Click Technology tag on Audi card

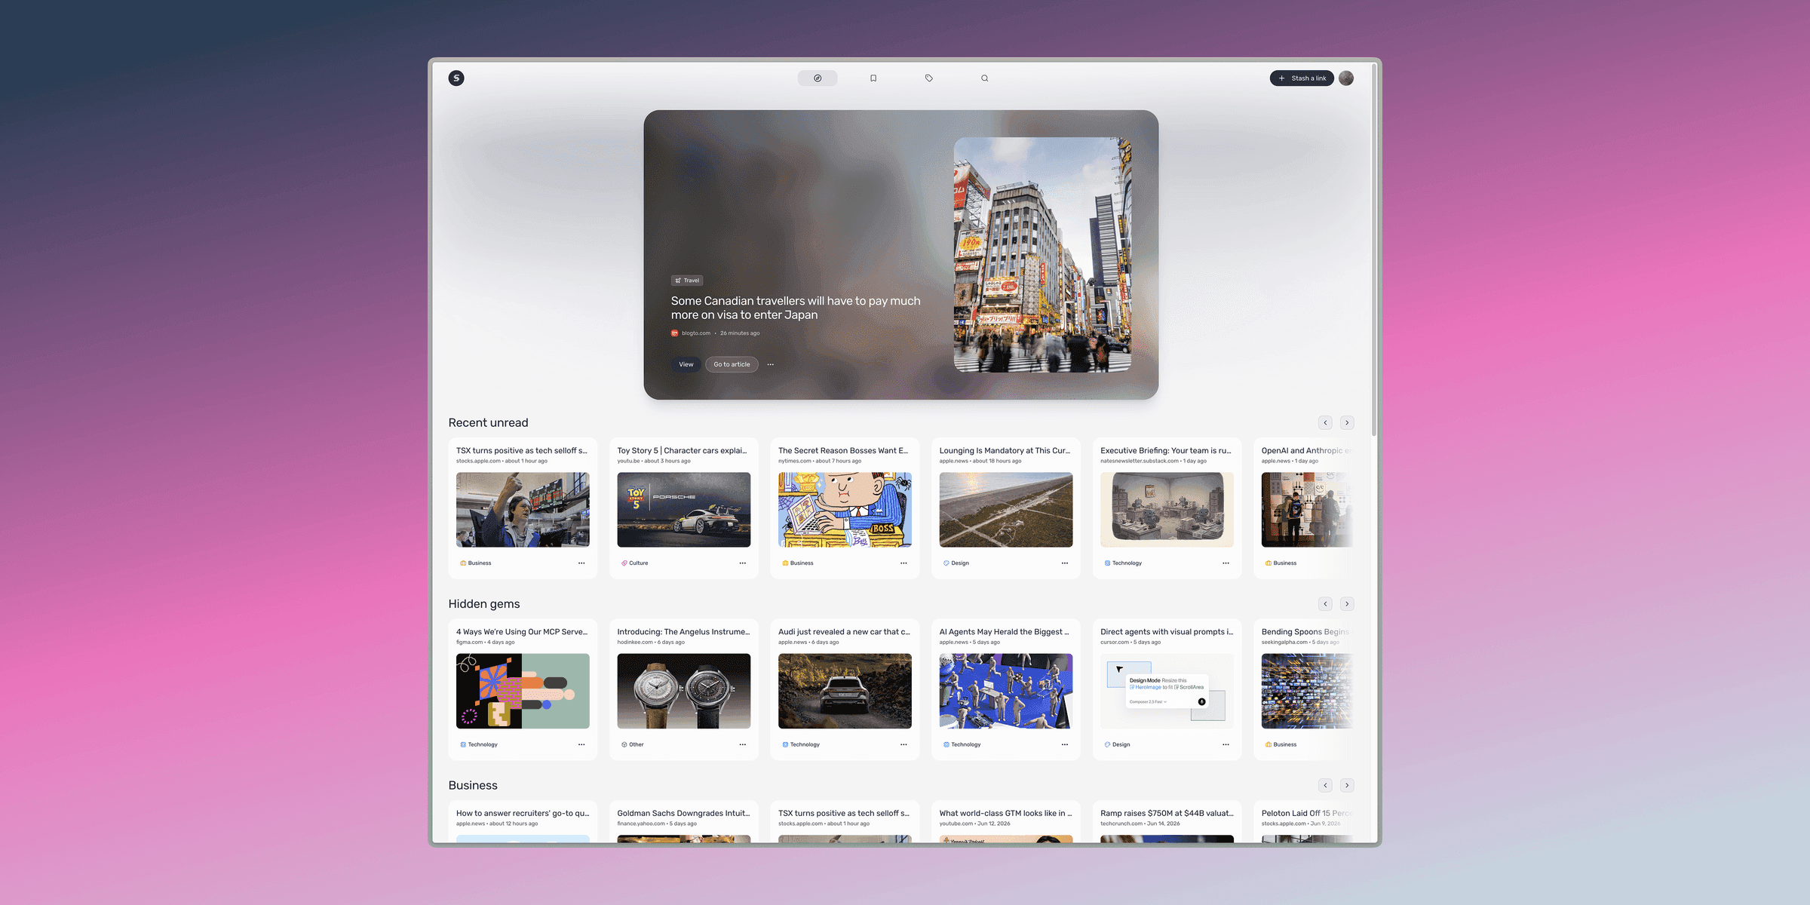click(x=801, y=744)
